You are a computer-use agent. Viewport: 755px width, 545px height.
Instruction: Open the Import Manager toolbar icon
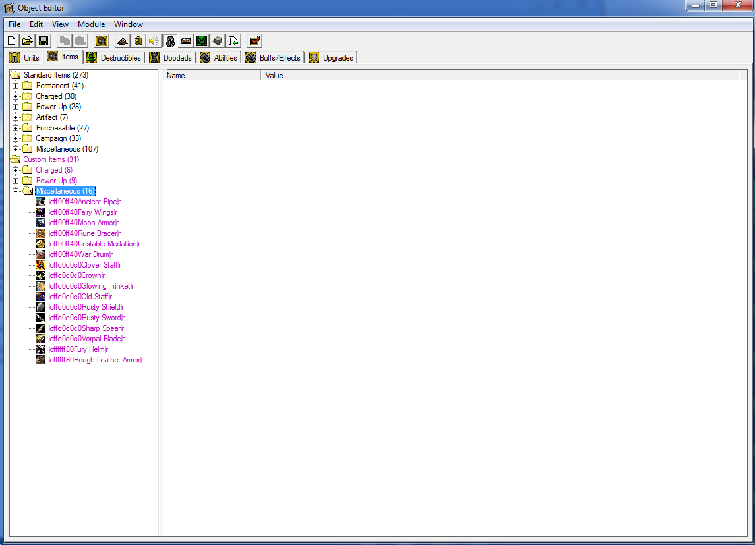tap(233, 41)
